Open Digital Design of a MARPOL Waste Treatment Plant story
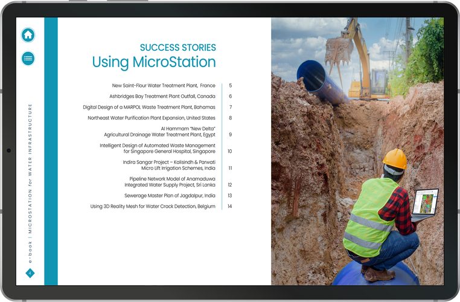460x302 pixels. (x=149, y=107)
